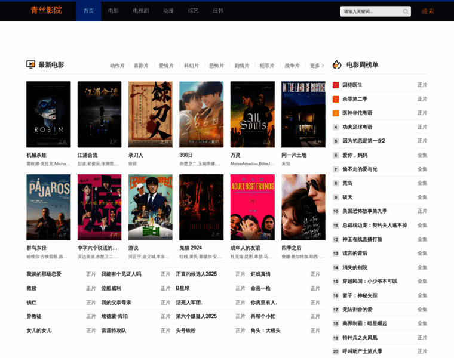Filter by 战争片 genre
Screen dimensions: 454x358
point(292,66)
